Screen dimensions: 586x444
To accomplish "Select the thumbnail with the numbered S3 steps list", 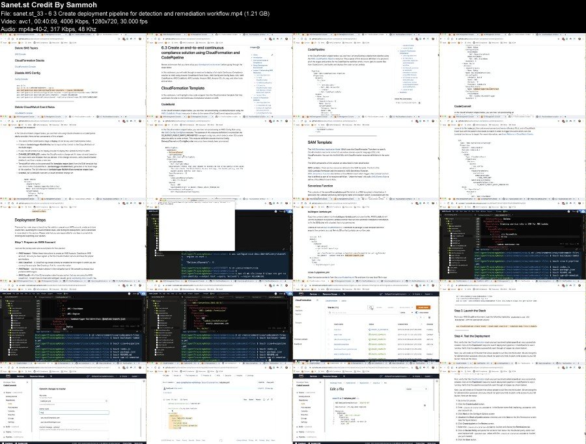I will click(513, 402).
